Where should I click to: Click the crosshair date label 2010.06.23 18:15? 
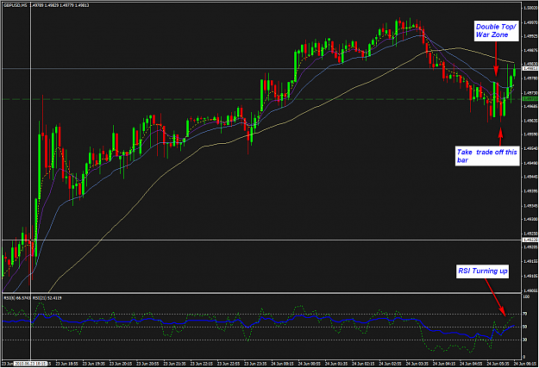30,364
